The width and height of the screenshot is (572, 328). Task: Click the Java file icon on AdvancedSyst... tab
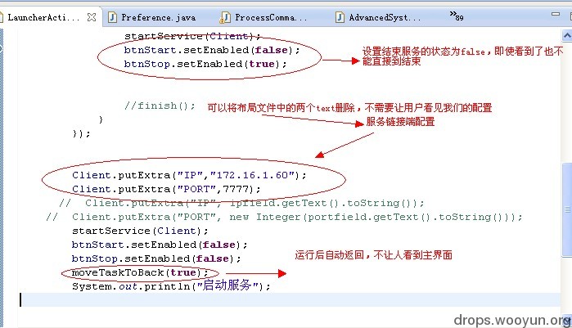pos(340,16)
